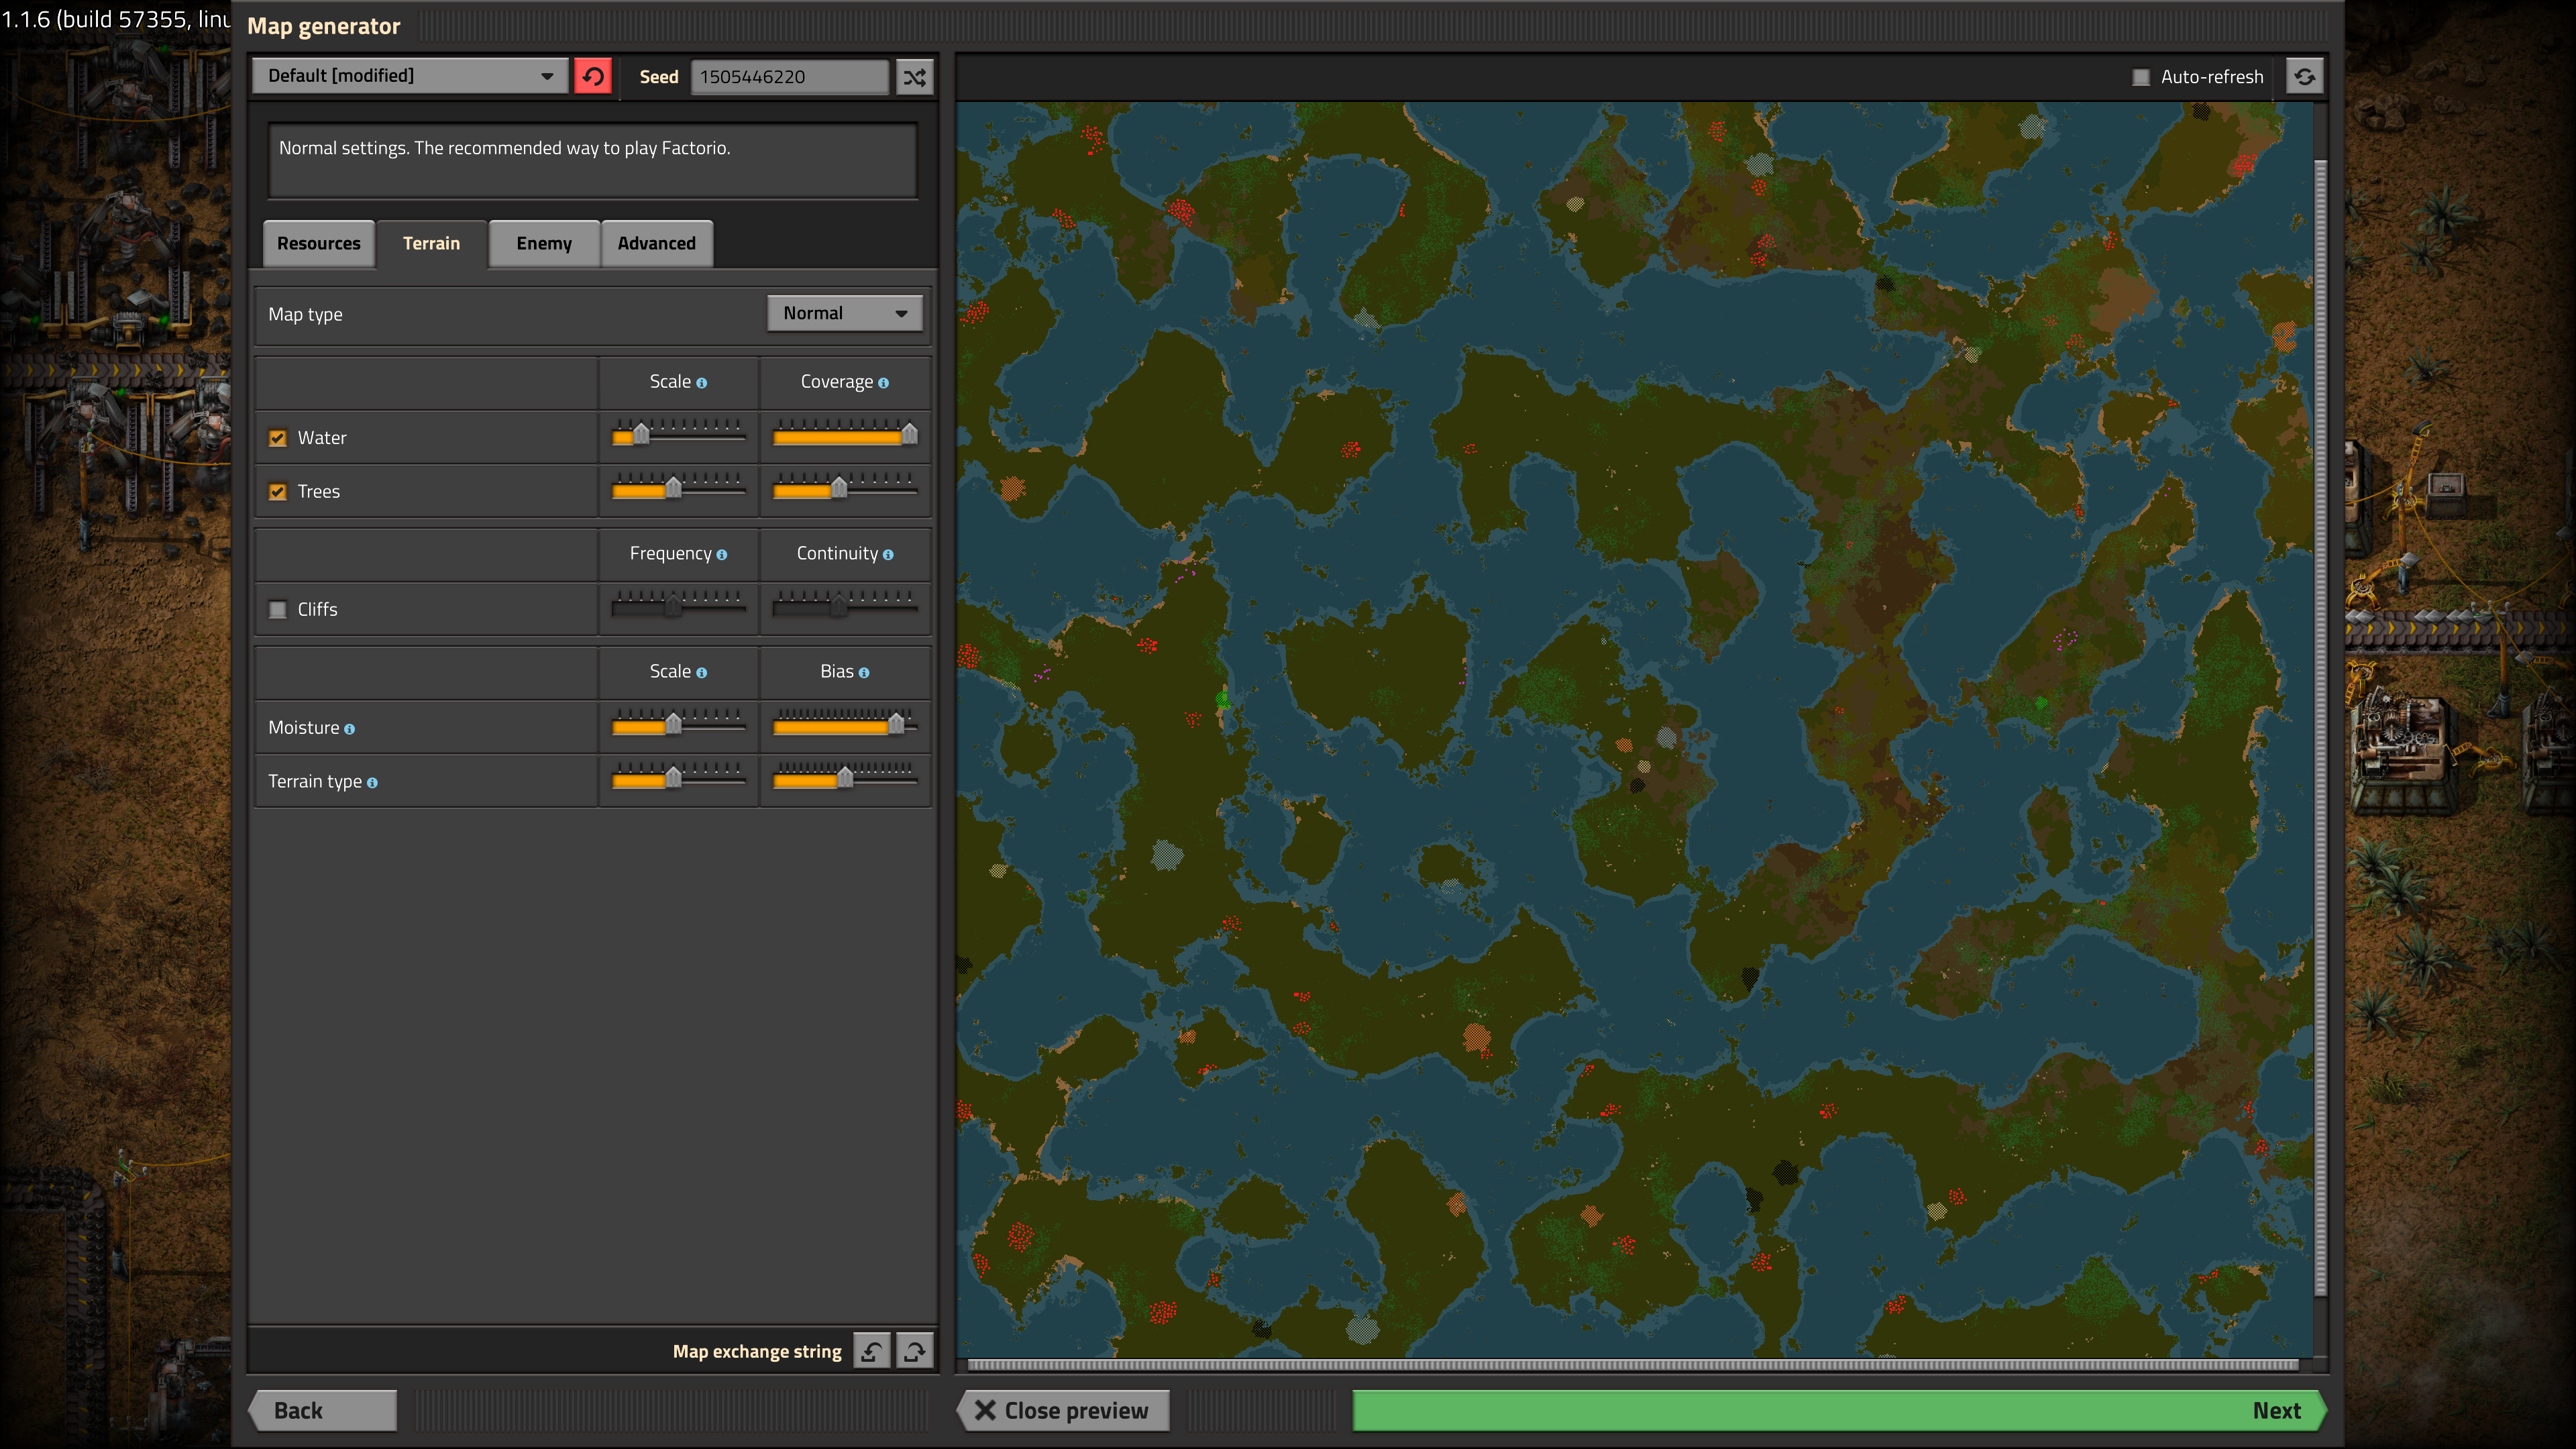Click the import map exchange string icon

(872, 1351)
